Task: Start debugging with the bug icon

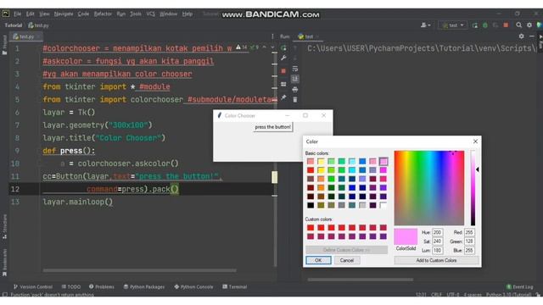Action: (x=485, y=25)
